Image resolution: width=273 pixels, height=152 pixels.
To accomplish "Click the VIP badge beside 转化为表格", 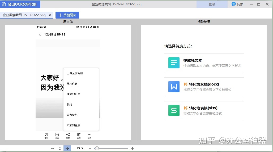I will coord(186,108).
